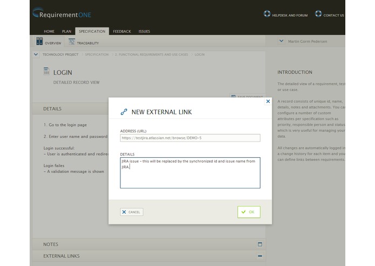Screen dimensions: 375x266
Task: Click Martin Gorm Pedersen user name
Action: 308,41
